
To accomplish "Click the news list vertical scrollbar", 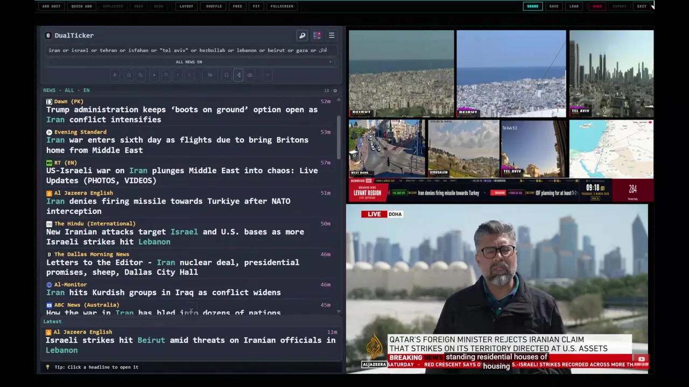I will click(339, 137).
